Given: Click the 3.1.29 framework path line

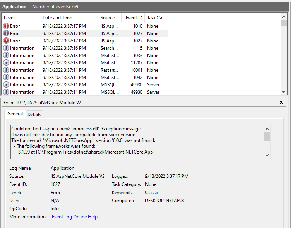Looking at the screenshot, I should [86, 152].
